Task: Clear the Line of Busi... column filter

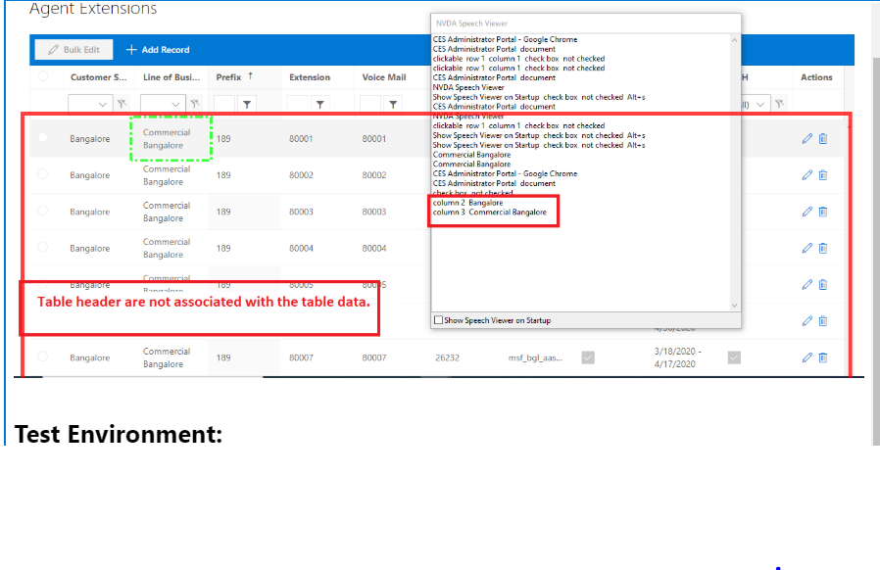Action: pyautogui.click(x=195, y=104)
